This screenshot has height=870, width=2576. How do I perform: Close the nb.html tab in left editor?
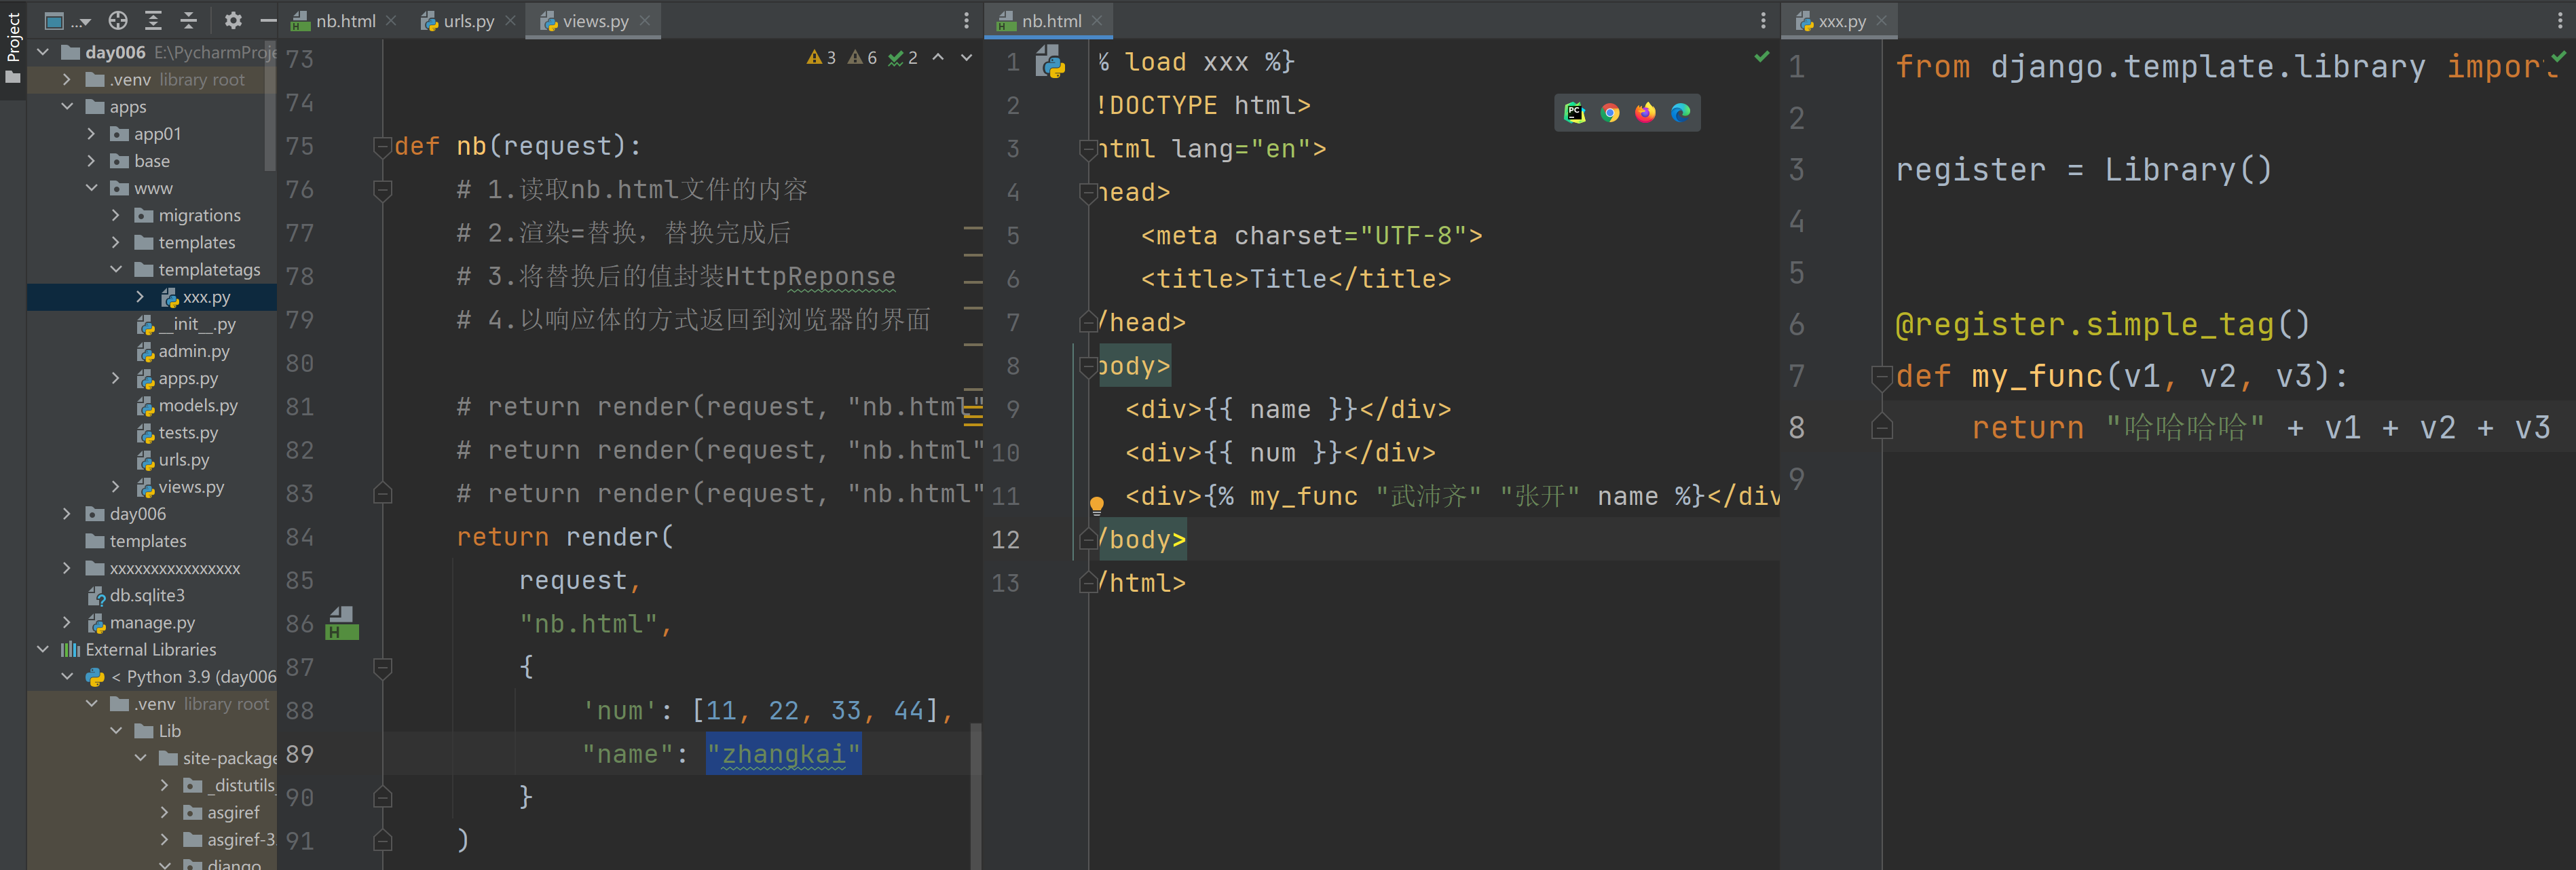tap(391, 20)
